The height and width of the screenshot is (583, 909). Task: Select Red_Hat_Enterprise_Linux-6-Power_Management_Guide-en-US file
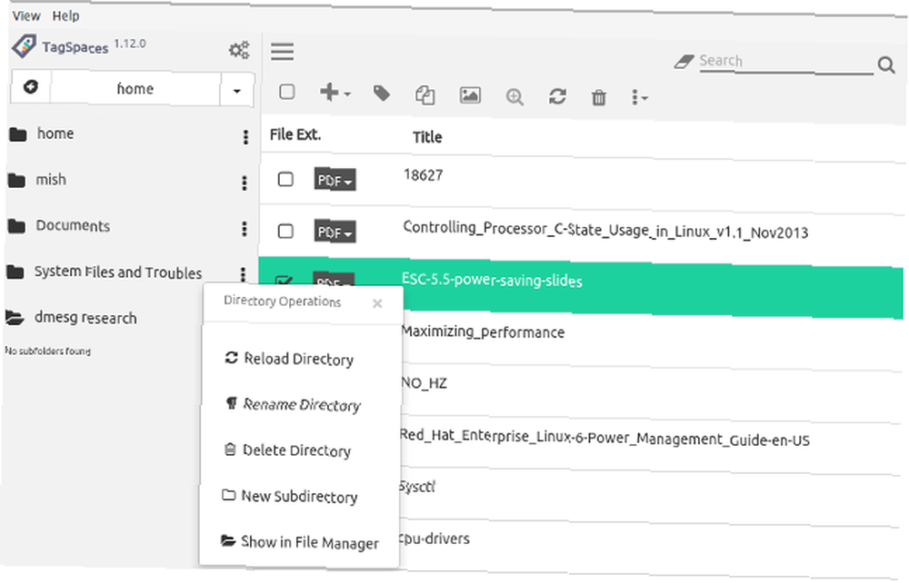[x=604, y=438]
